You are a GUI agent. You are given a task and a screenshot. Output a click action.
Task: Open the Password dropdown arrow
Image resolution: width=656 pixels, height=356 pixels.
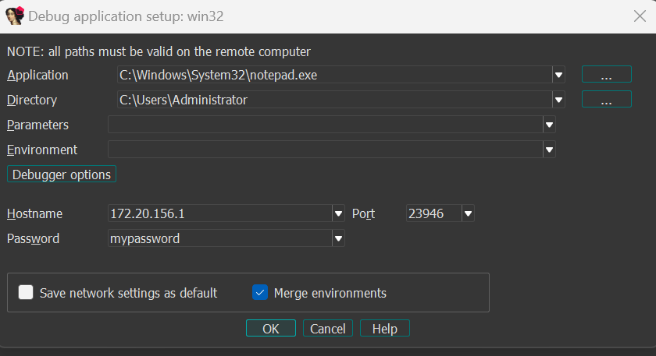[338, 238]
